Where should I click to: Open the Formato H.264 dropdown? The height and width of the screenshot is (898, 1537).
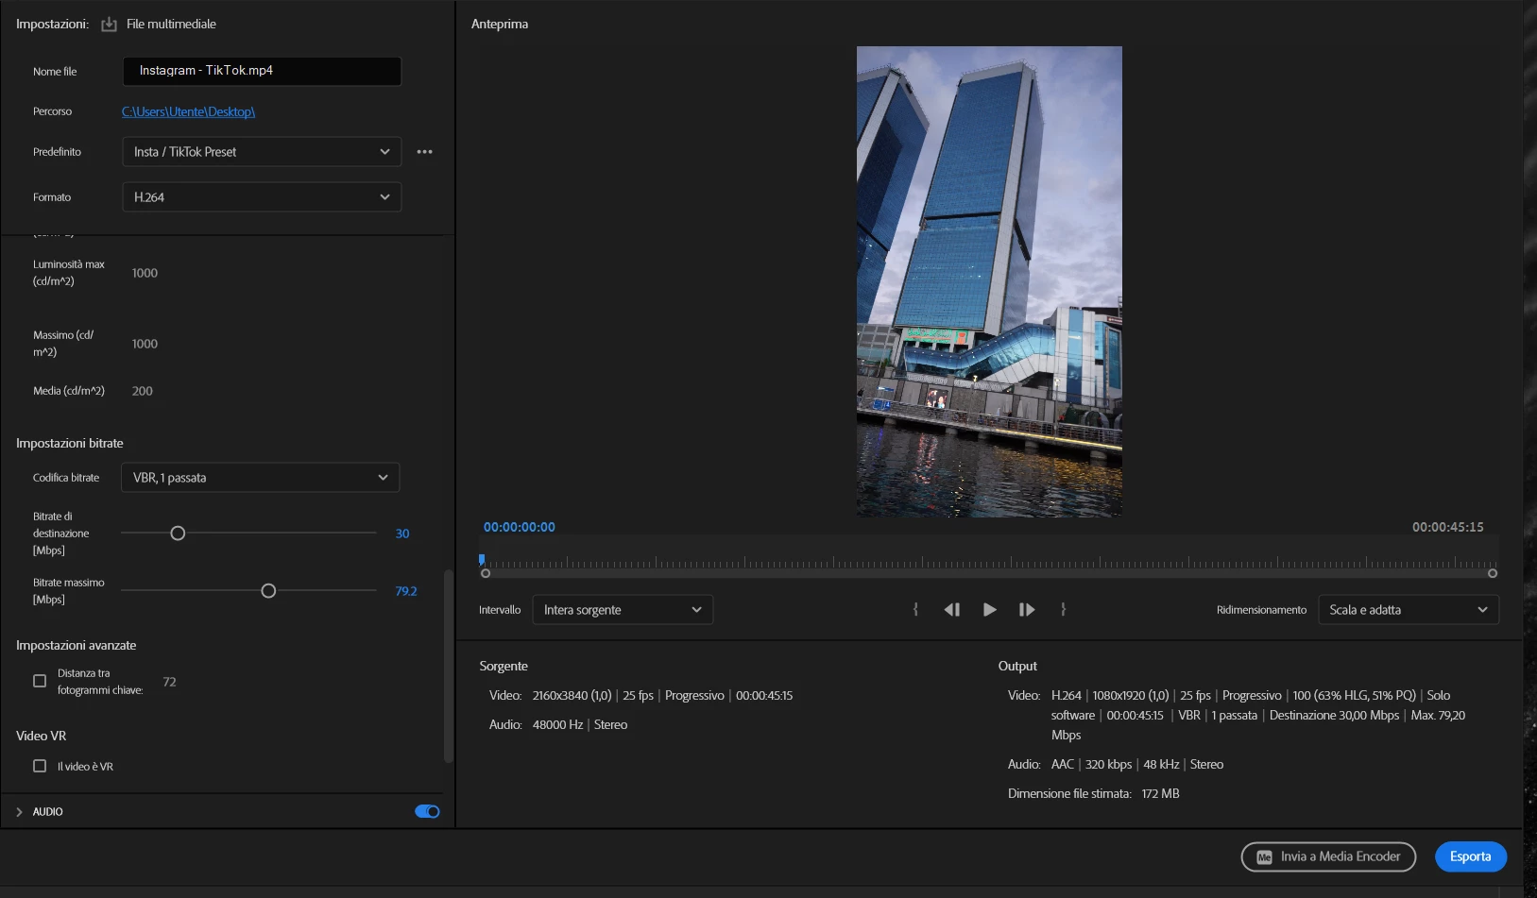point(262,197)
